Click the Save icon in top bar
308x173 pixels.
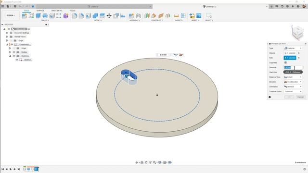tap(15, 6)
